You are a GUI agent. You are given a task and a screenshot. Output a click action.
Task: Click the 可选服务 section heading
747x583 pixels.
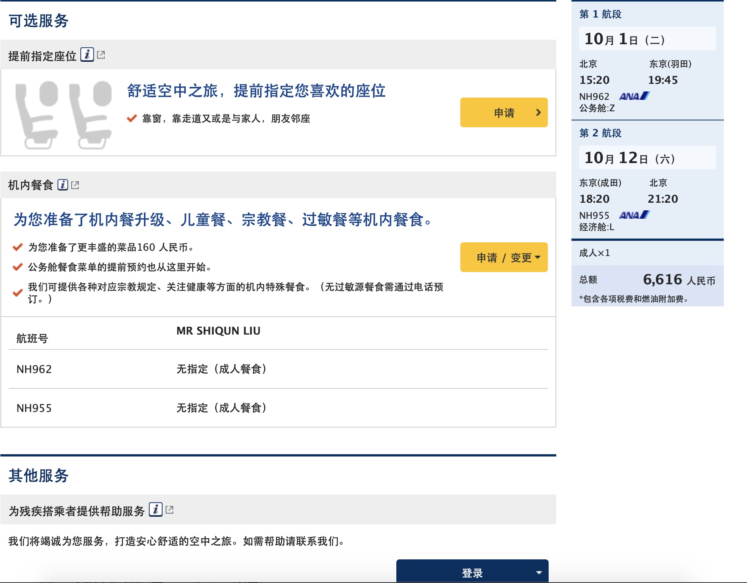(x=38, y=21)
